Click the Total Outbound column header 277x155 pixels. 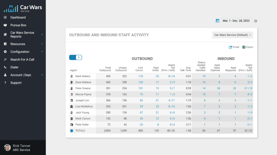[105, 69]
